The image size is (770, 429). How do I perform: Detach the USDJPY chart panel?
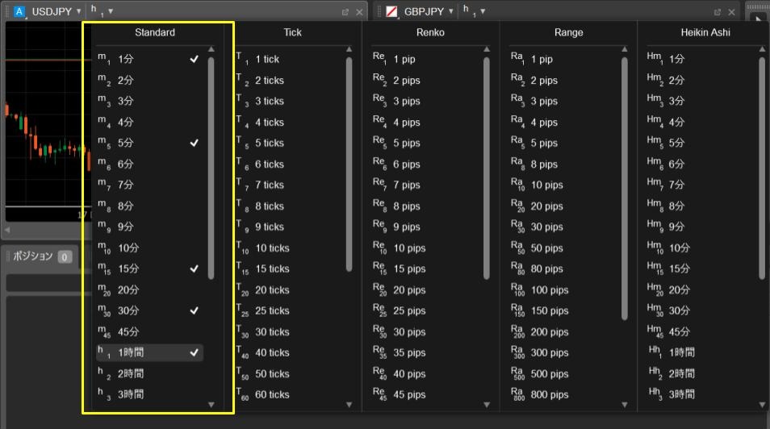345,12
